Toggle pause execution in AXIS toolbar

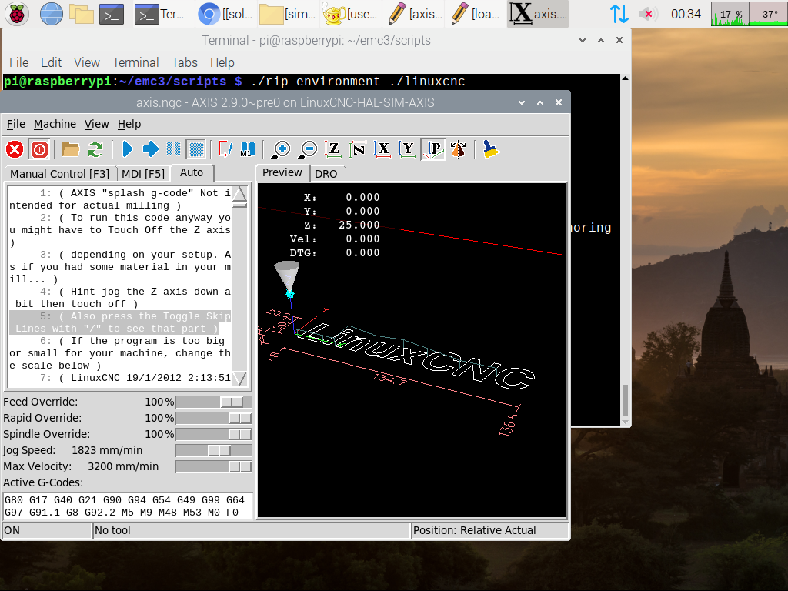pos(173,149)
